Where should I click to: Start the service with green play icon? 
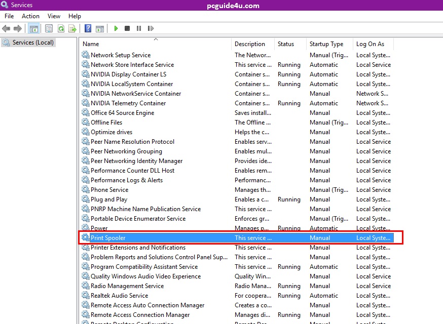pyautogui.click(x=116, y=29)
